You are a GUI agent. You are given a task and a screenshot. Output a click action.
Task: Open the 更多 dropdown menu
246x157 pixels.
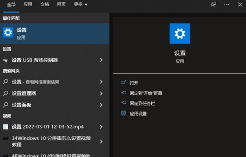81,4
